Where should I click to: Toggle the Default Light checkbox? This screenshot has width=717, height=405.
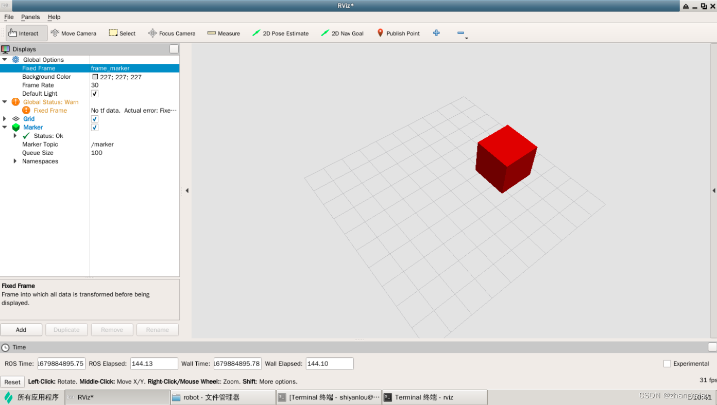(95, 94)
